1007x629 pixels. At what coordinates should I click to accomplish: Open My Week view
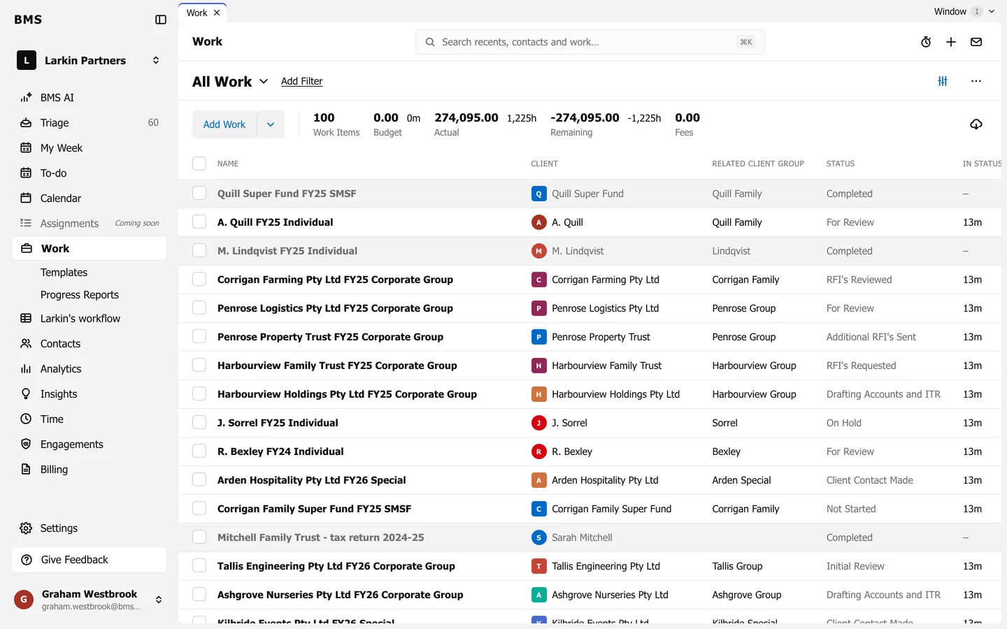tap(90, 148)
